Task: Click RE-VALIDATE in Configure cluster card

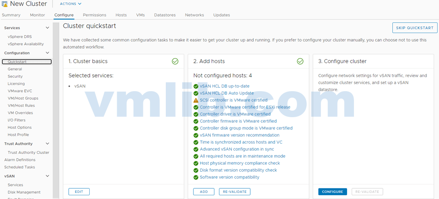Action: [368, 192]
